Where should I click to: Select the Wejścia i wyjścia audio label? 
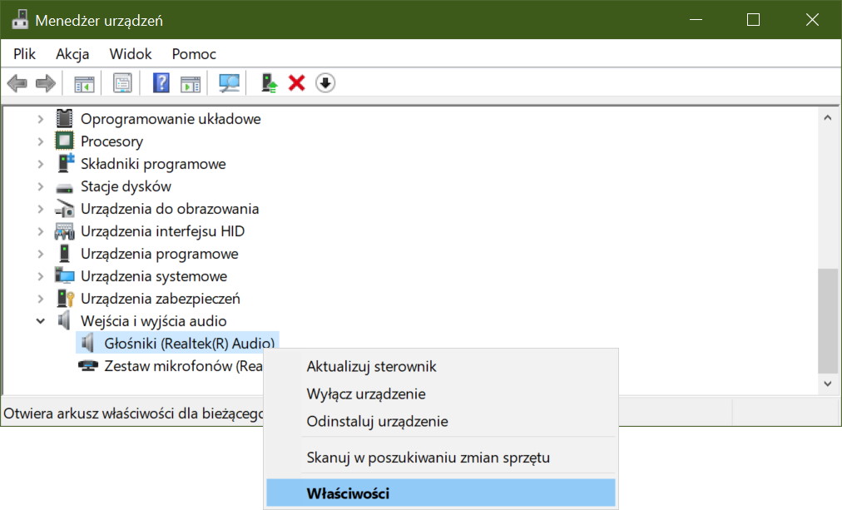(154, 322)
